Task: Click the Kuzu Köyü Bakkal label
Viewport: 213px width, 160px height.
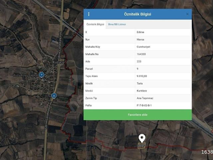Action: pos(26,75)
